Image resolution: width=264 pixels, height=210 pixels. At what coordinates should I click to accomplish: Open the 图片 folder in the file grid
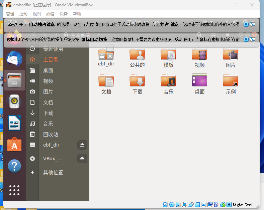point(231,57)
